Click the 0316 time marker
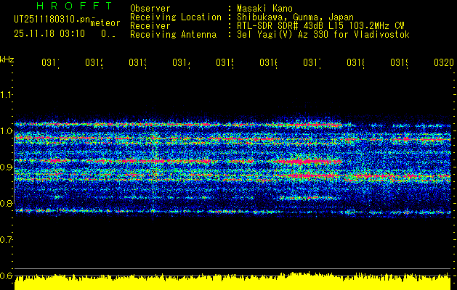Image resolution: width=457 pixels, height=290 pixels. (x=269, y=62)
